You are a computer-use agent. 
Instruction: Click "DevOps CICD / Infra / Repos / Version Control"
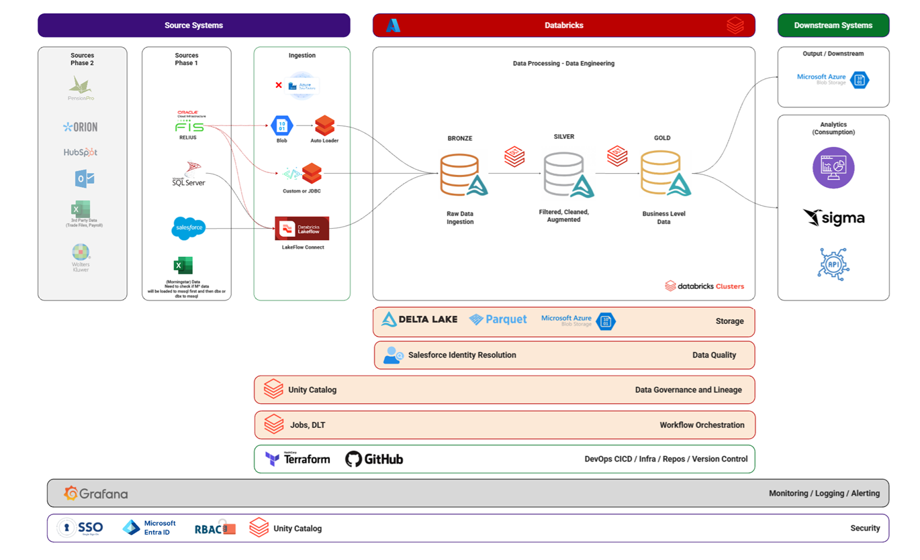[666, 459]
